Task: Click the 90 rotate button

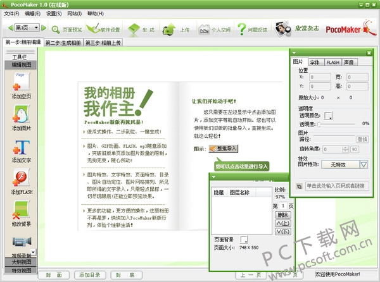Action: pyautogui.click(x=354, y=149)
